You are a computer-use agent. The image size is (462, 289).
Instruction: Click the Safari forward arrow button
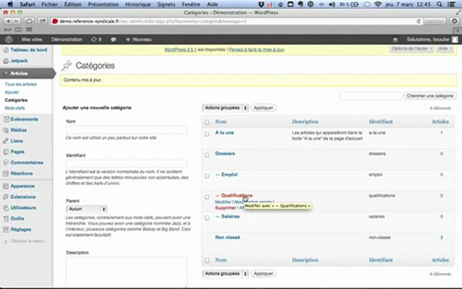tap(16, 21)
